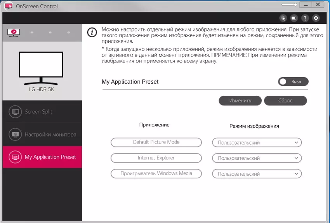Expand picture mode dropdown for Default Picture Mode
The width and height of the screenshot is (330, 223).
(257, 143)
